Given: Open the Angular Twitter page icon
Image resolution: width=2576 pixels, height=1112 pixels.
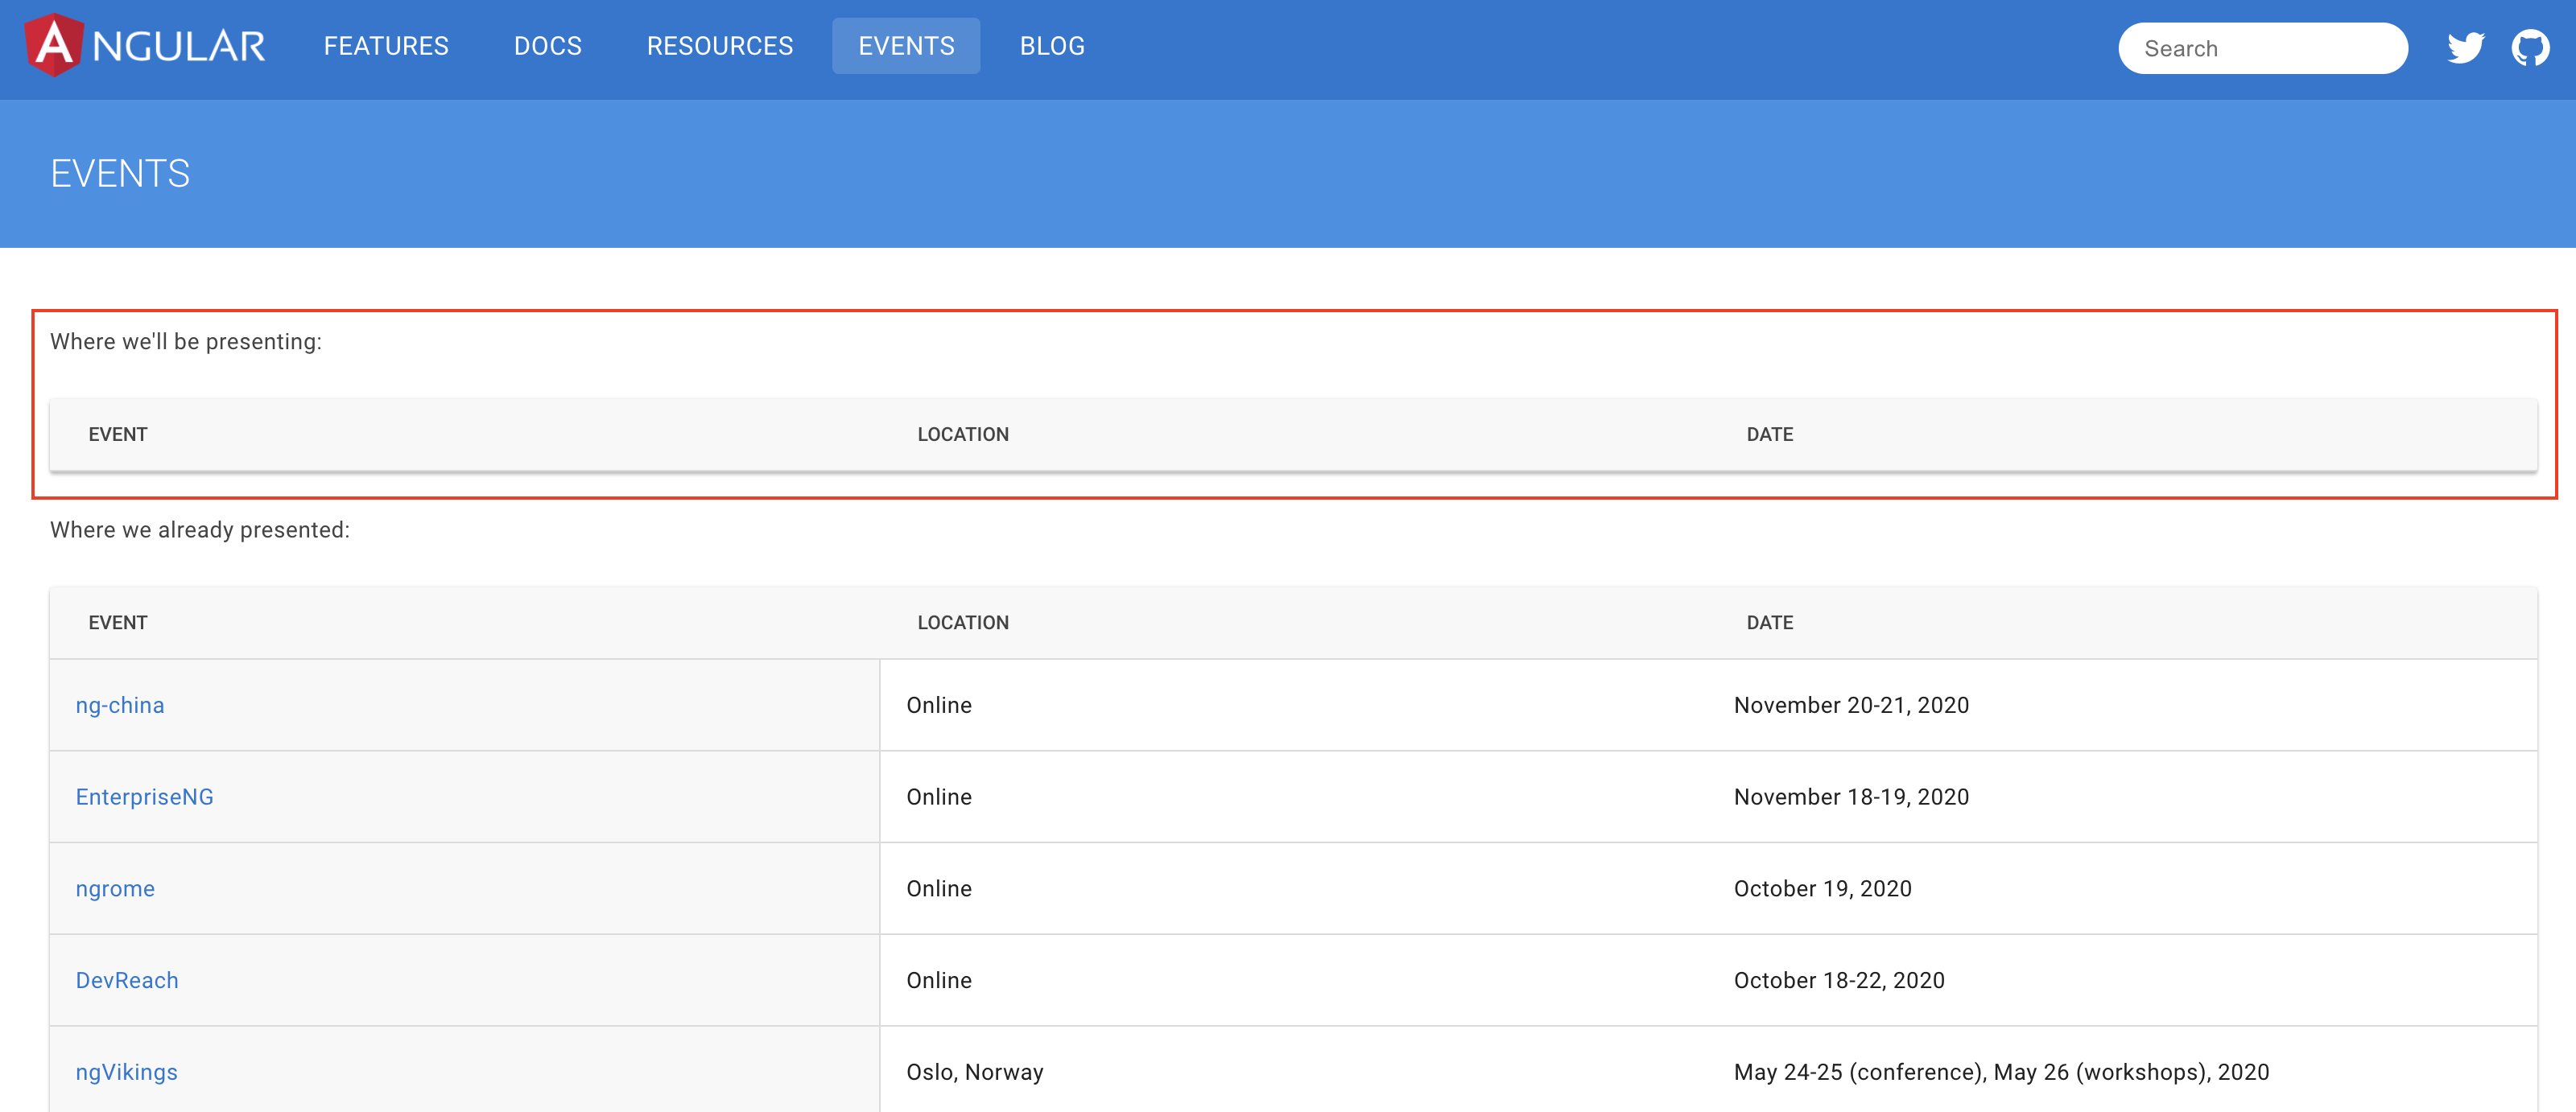Looking at the screenshot, I should click(2465, 48).
